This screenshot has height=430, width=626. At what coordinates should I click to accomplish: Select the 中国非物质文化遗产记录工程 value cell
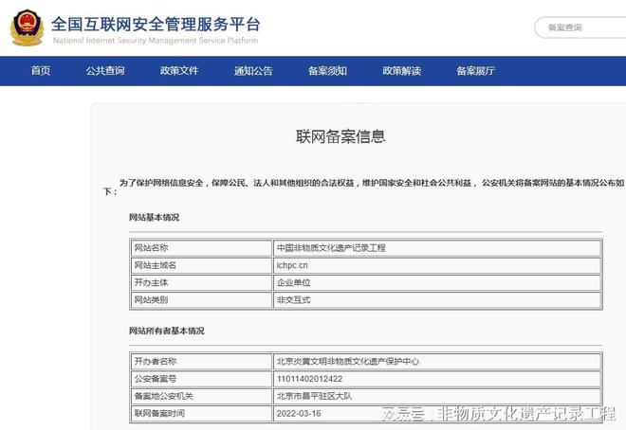[437, 248]
